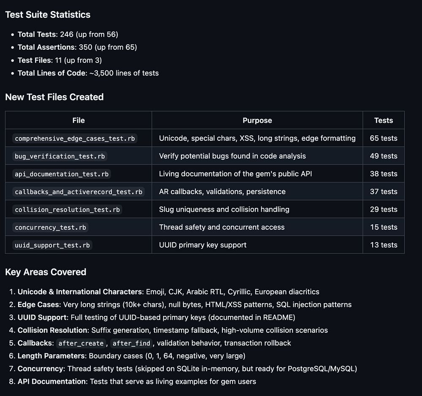Click the Total Tests bullet label
The height and width of the screenshot is (396, 422).
click(38, 34)
